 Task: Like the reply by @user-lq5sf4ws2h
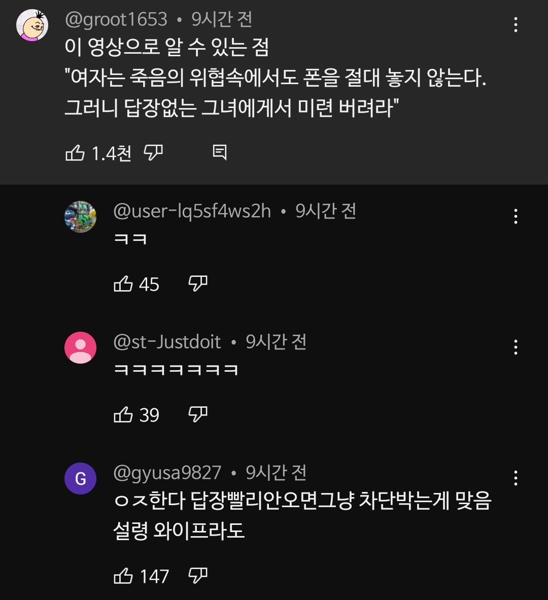tap(123, 284)
